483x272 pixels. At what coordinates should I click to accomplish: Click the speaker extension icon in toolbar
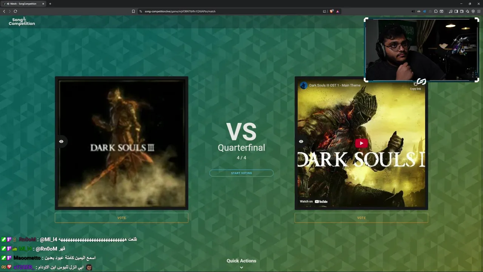pos(413,11)
